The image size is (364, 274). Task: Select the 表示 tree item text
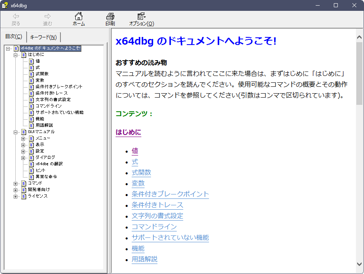40,145
